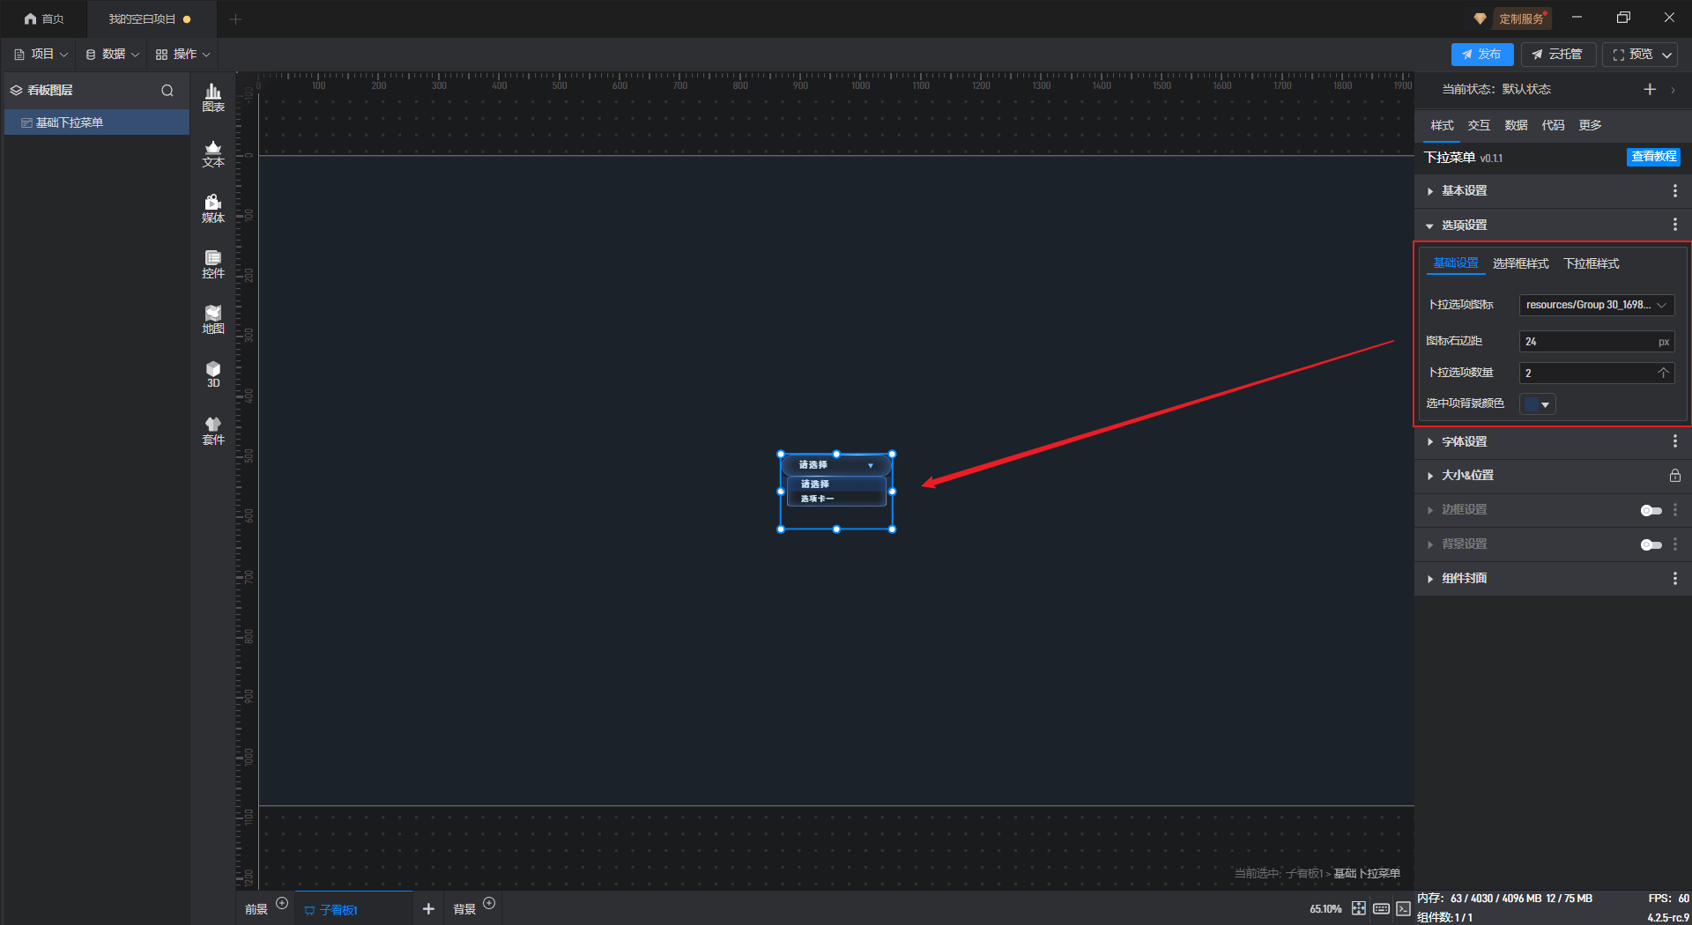Click the 下拉选项数量 input field
The height and width of the screenshot is (925, 1692).
point(1596,373)
